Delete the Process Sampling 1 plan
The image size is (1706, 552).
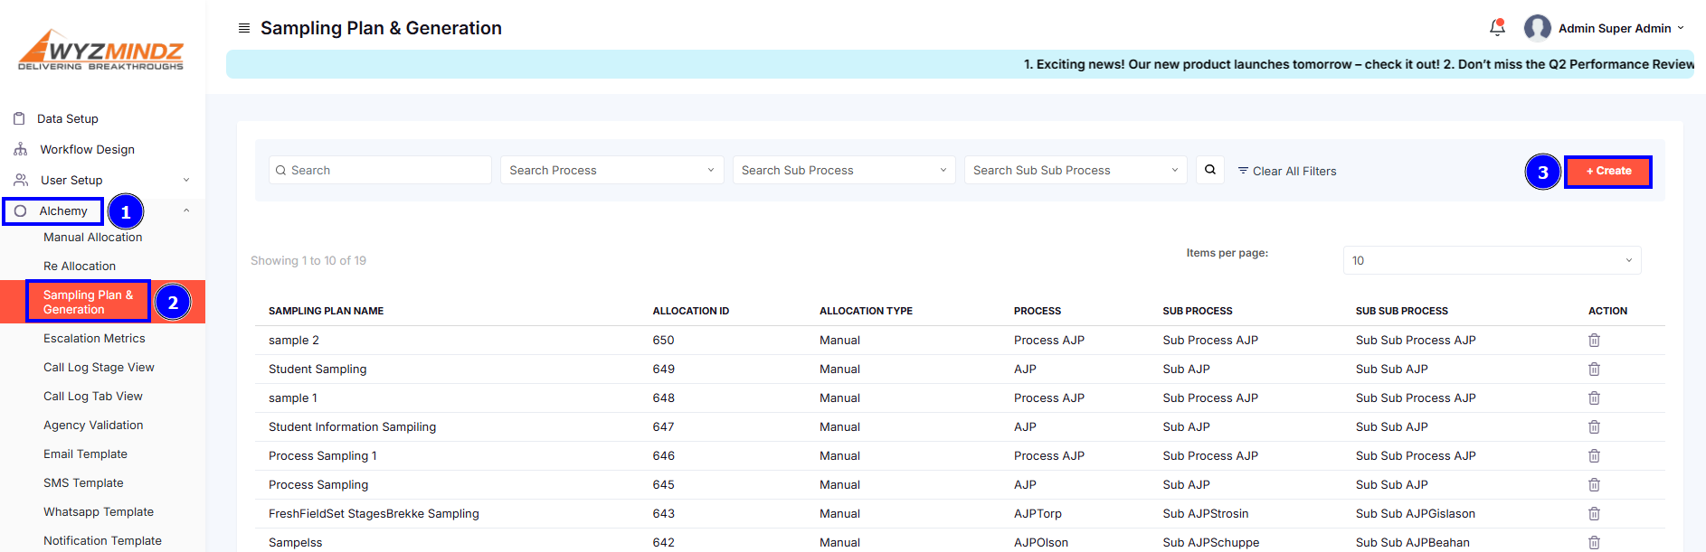1594,456
